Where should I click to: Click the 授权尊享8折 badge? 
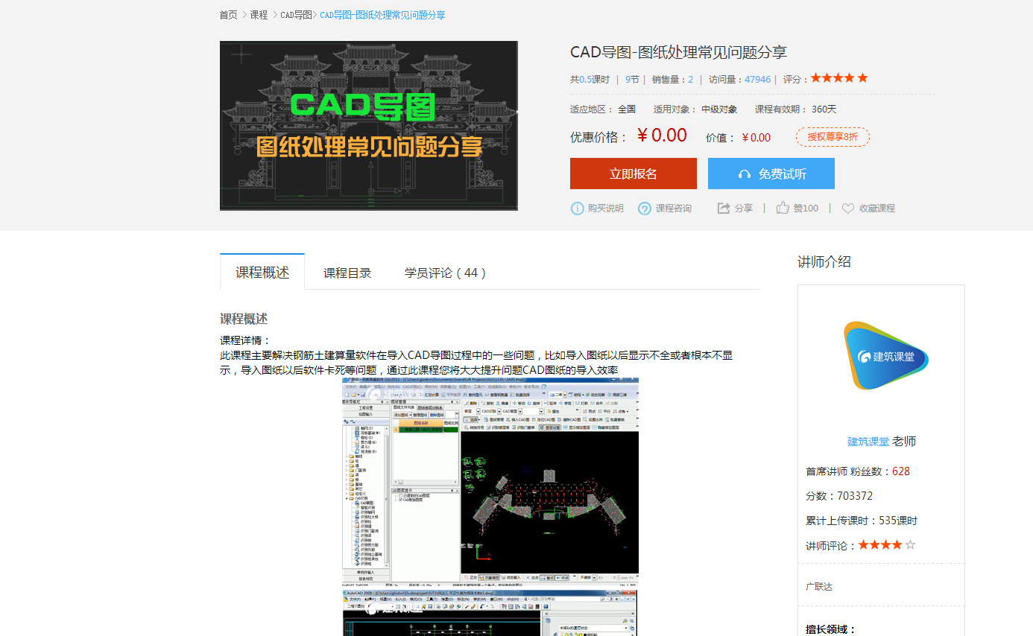coord(833,137)
